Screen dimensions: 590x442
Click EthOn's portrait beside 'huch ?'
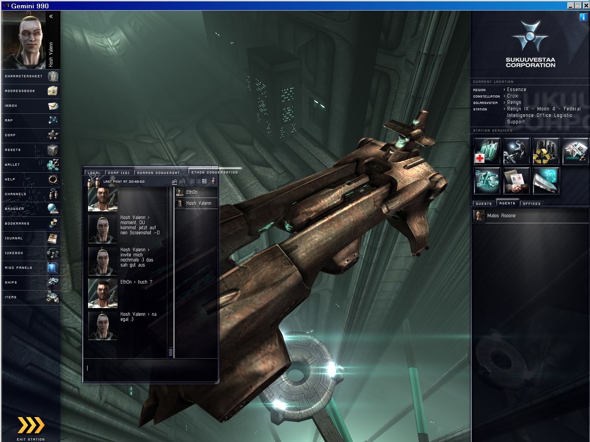tap(103, 293)
